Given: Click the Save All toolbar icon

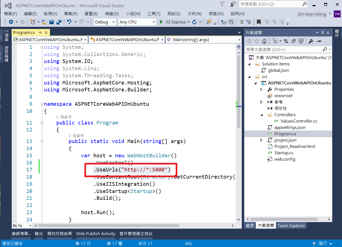Looking at the screenshot, I should coord(59,22).
